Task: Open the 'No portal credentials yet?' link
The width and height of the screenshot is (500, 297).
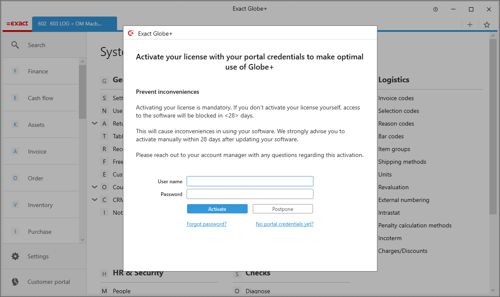Action: (x=285, y=224)
